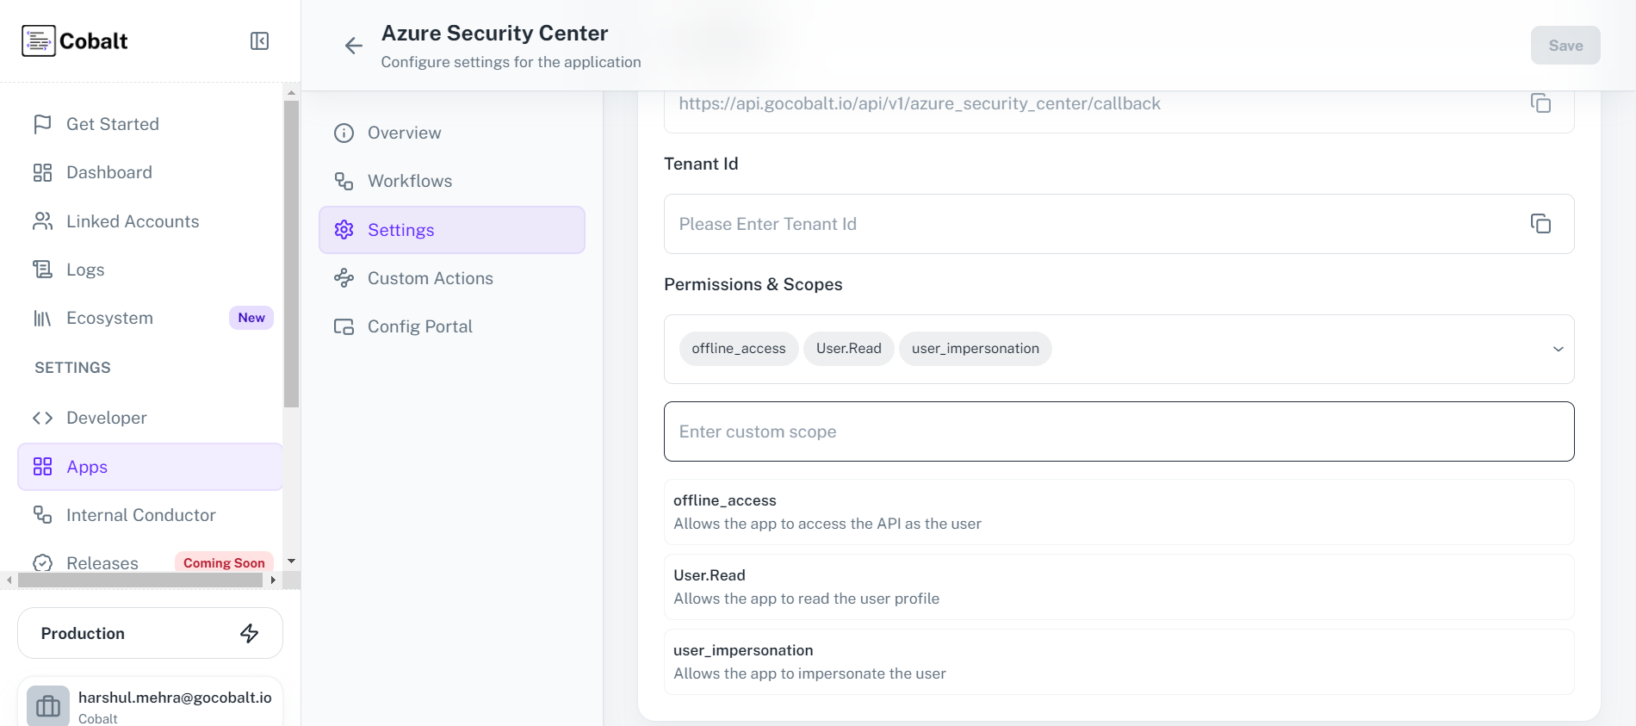Go to Linked Accounts
This screenshot has width=1636, height=726.
[x=150, y=221]
